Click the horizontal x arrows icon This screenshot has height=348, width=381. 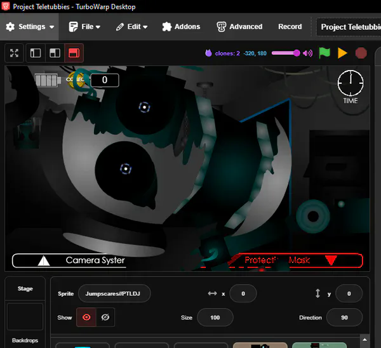(x=212, y=293)
